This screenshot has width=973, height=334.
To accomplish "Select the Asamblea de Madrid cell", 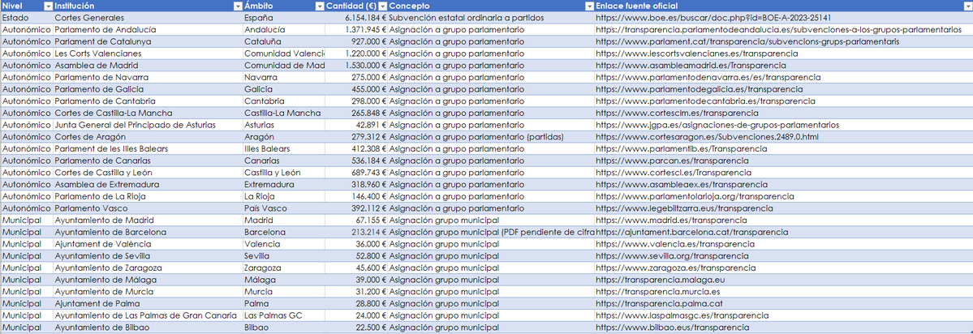I will click(x=149, y=65).
